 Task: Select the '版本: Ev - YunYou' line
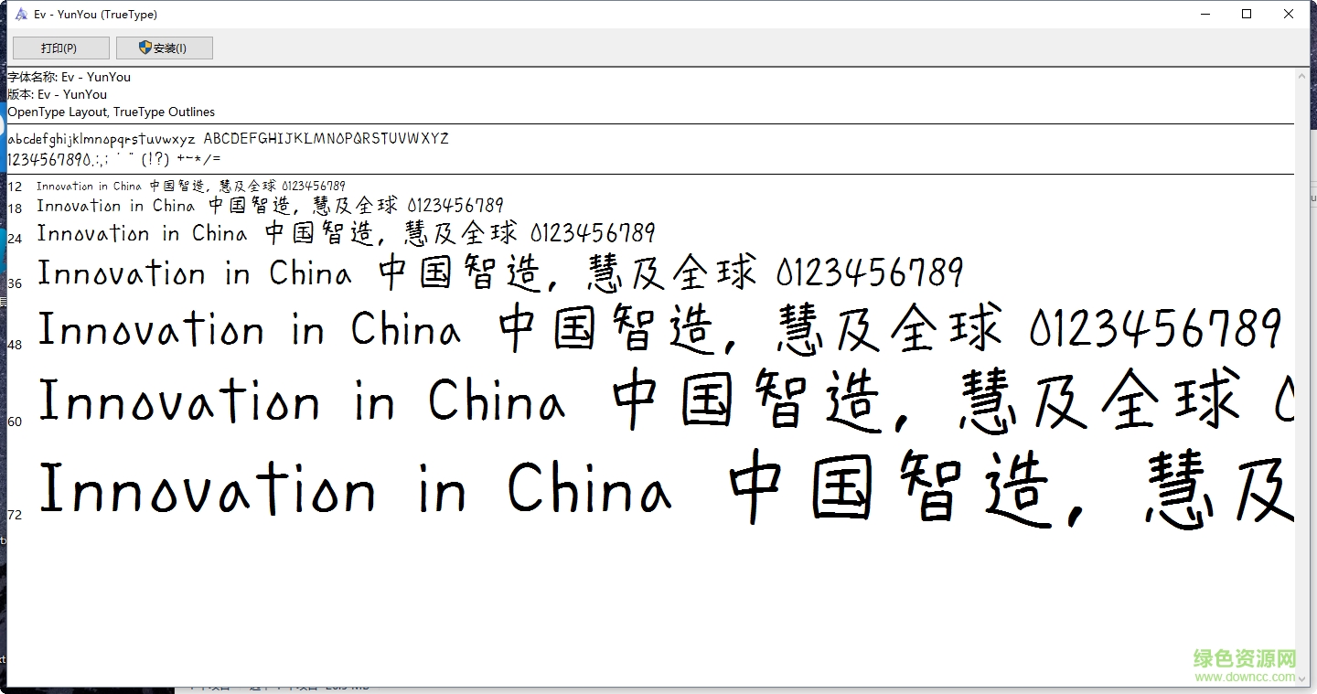coord(58,94)
